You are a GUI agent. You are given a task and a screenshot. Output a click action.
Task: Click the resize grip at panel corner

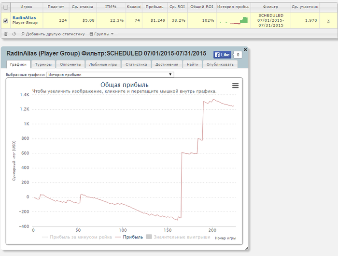(247, 248)
